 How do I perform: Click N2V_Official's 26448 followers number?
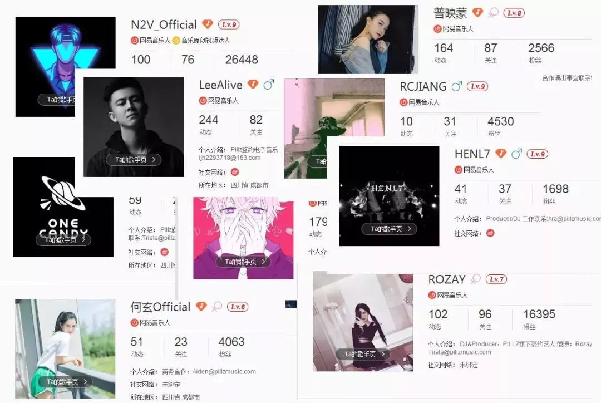coord(242,60)
